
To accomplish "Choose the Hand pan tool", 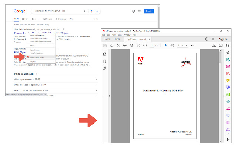I will pos(172,46).
